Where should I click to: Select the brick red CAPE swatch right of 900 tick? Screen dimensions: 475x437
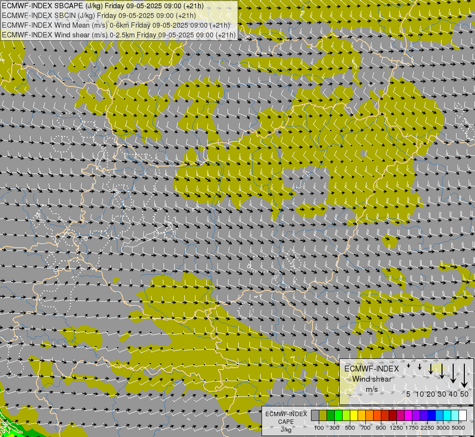tap(385, 415)
